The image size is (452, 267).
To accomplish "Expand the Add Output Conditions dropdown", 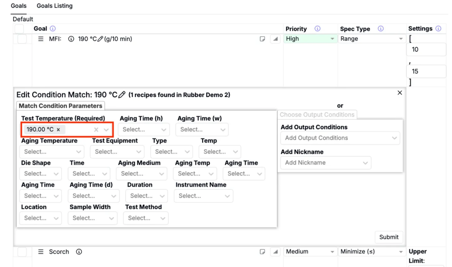I will pyautogui.click(x=339, y=138).
